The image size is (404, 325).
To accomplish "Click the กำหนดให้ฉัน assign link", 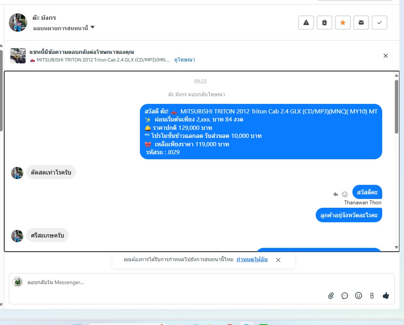I will 252,259.
